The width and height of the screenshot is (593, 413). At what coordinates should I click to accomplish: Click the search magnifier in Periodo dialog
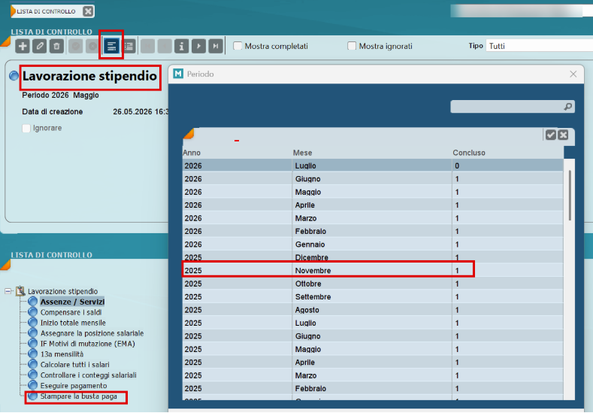pos(567,107)
